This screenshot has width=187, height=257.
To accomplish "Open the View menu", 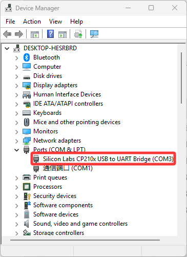I will coord(55,22).
